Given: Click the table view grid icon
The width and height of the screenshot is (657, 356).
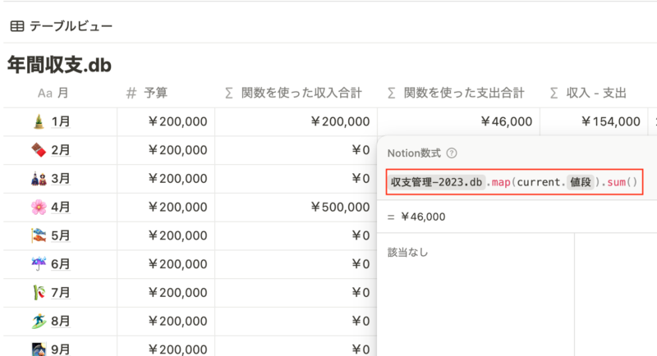Looking at the screenshot, I should 17,26.
